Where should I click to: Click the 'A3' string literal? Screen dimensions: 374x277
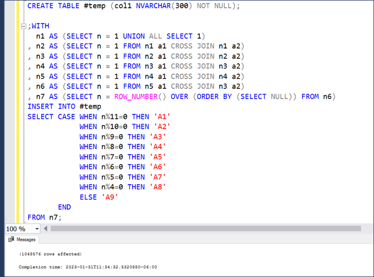(158, 137)
